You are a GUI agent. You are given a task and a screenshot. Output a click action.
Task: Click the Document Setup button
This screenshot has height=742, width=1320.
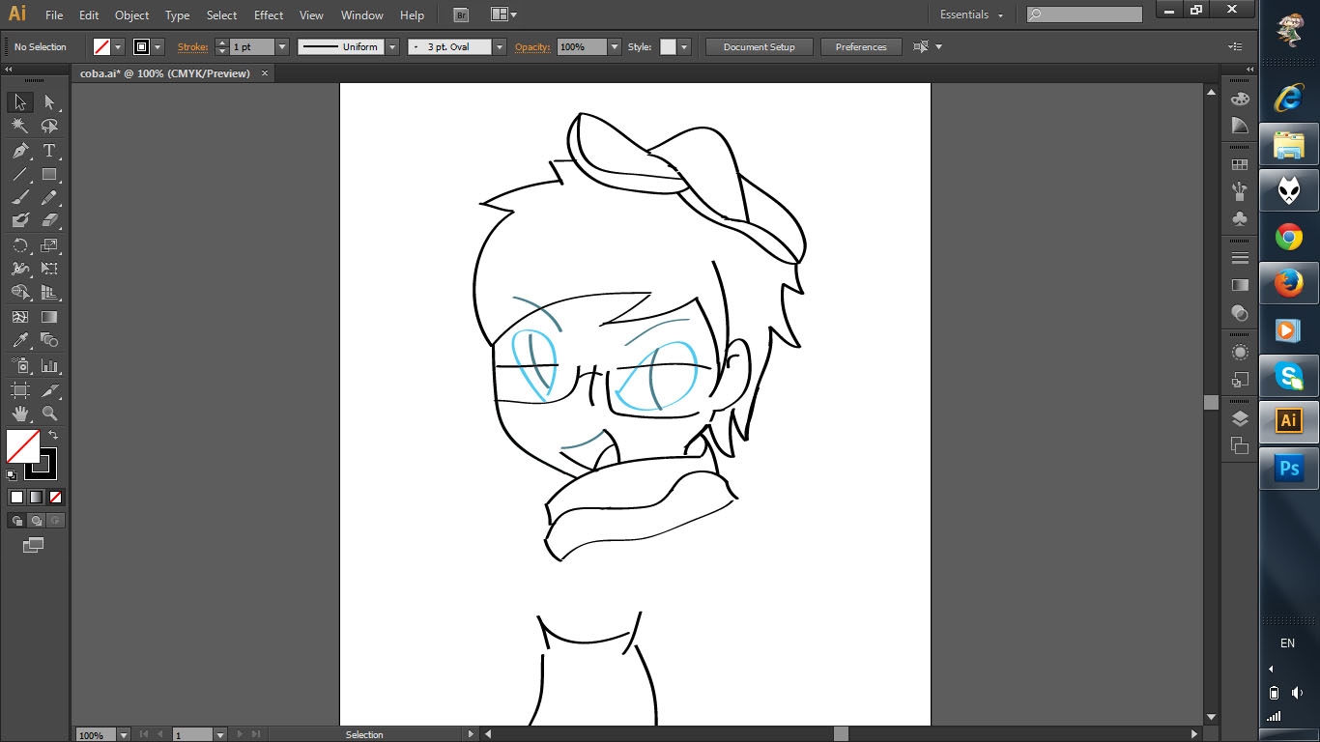click(x=759, y=46)
